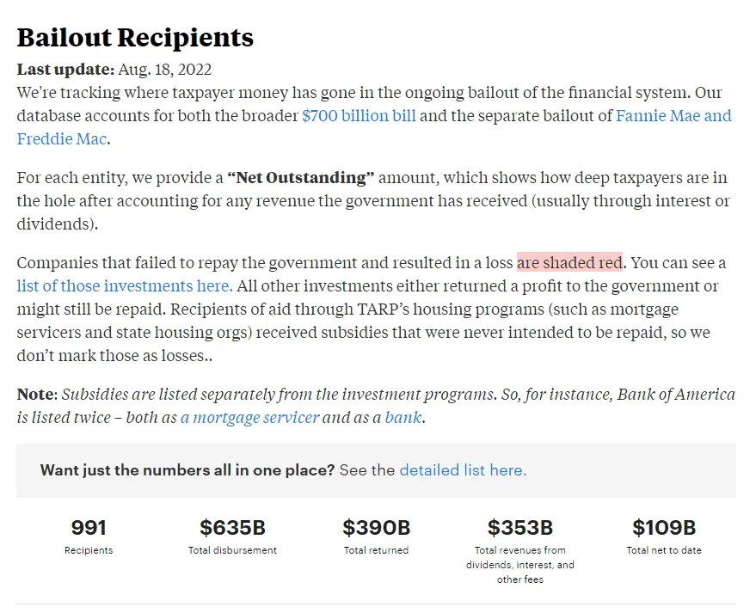Click the red-shaded 'are shaded red' highlight
This screenshot has width=756, height=613.
point(569,262)
